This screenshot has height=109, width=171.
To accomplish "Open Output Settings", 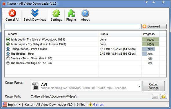I will pyautogui.click(x=154, y=86).
